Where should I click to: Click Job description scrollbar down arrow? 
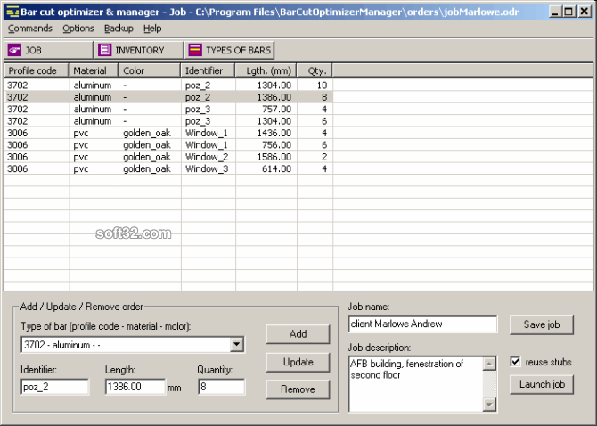click(x=489, y=405)
